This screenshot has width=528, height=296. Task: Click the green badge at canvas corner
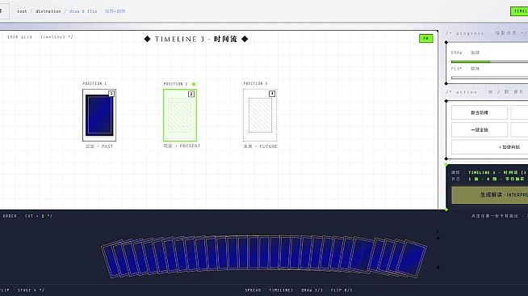pyautogui.click(x=426, y=39)
